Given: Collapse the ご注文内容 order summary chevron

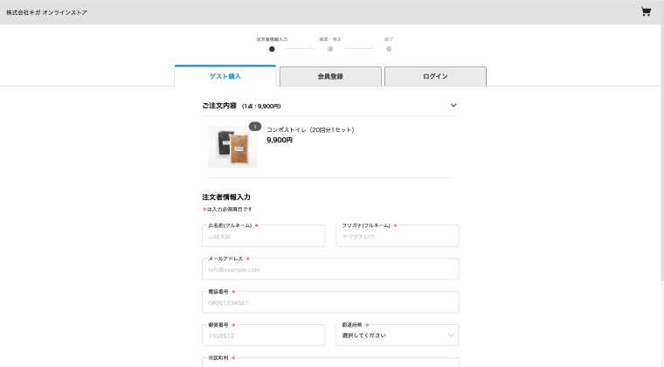Looking at the screenshot, I should coord(453,106).
